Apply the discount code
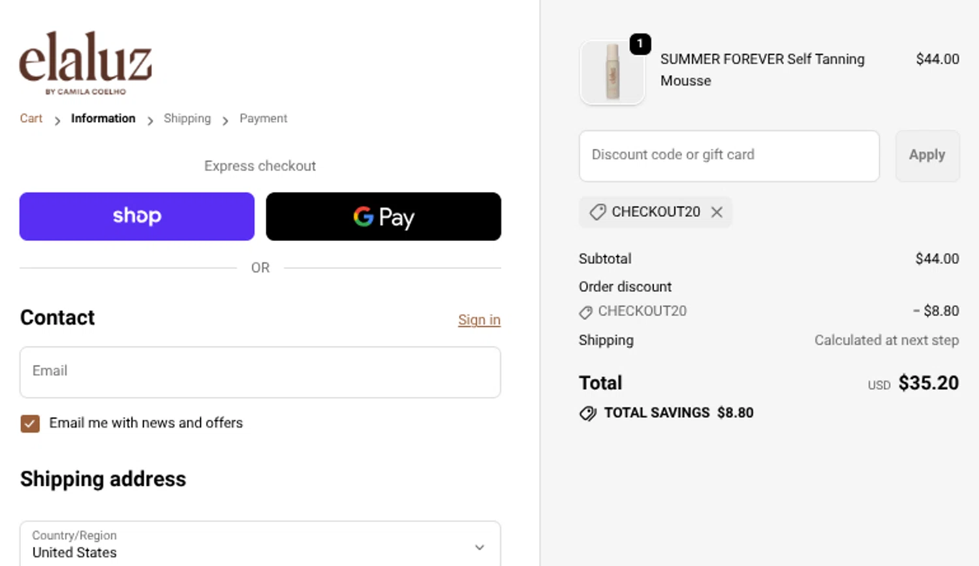979x566 pixels. (x=927, y=155)
